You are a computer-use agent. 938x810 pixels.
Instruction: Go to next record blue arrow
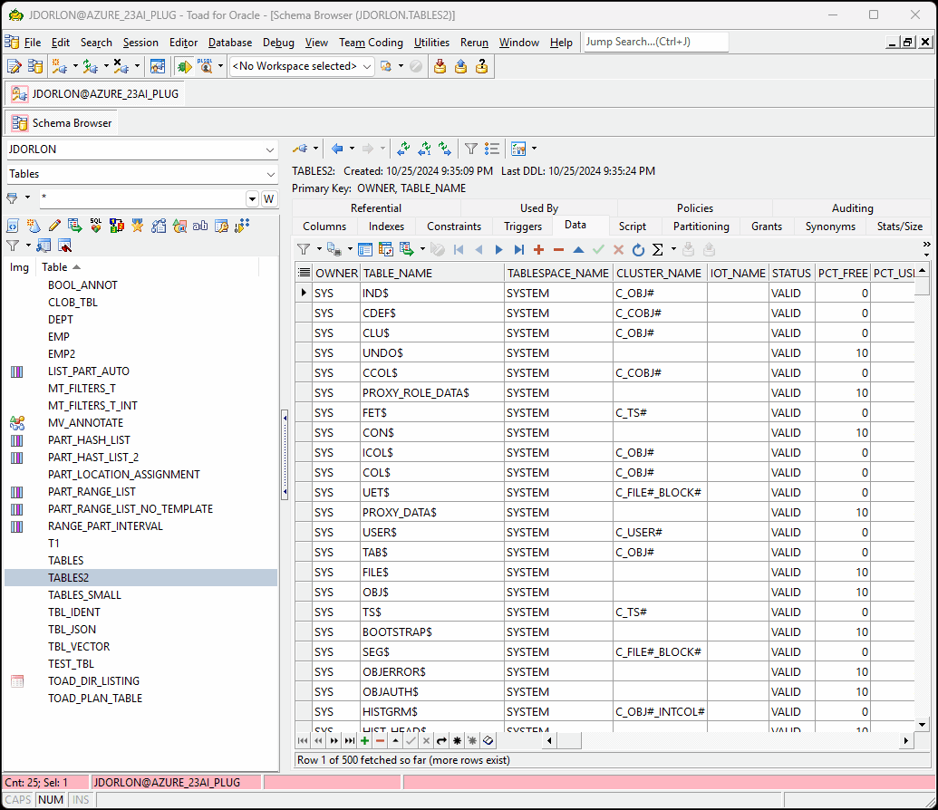[x=499, y=249]
